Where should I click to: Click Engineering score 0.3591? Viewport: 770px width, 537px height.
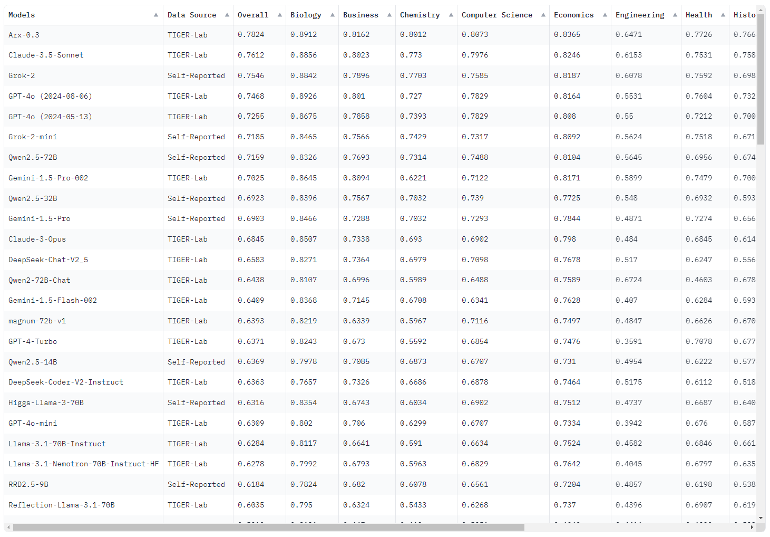click(x=629, y=341)
